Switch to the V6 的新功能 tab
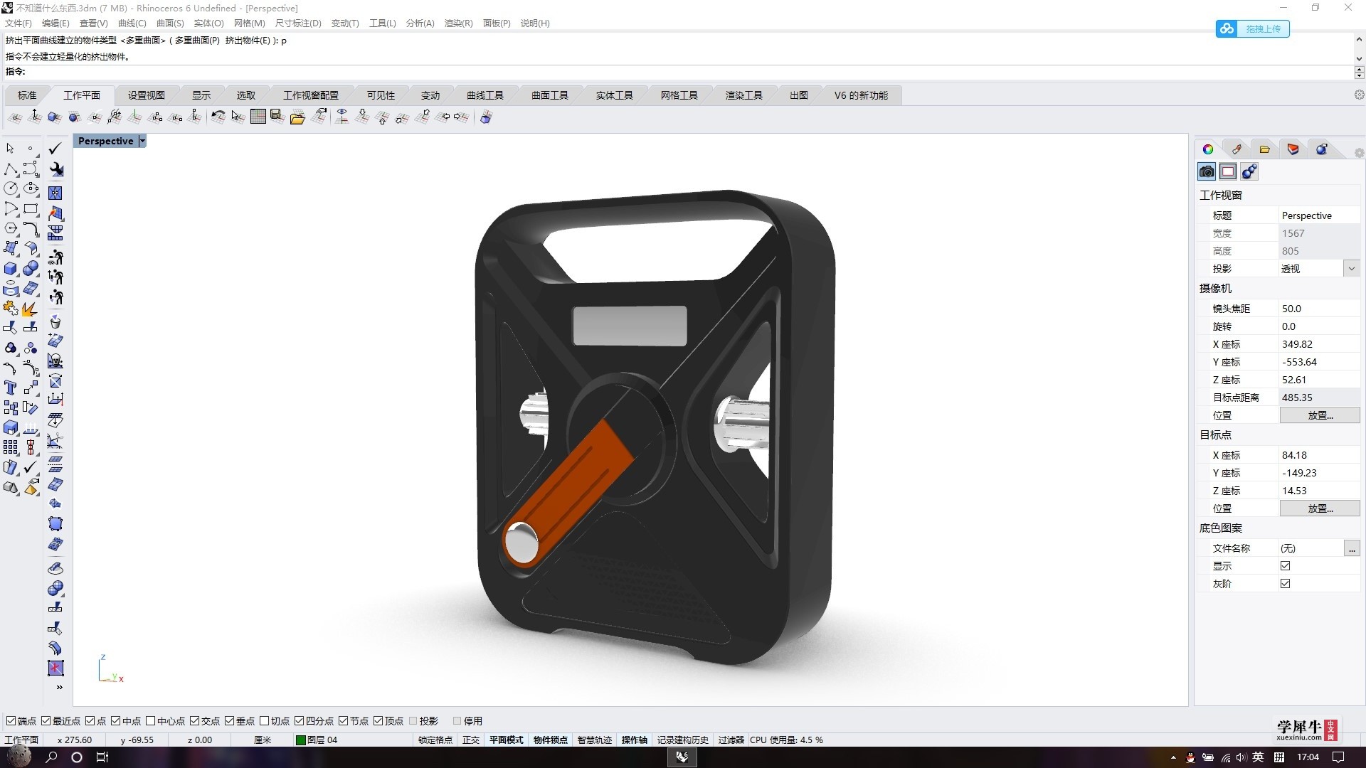Screen dimensions: 1366x768 [861, 95]
